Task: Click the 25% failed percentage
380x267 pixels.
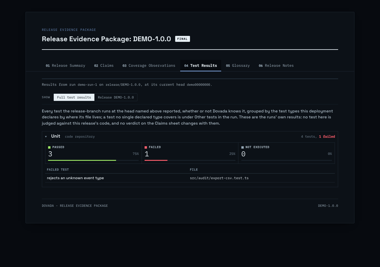Action: 232,154
